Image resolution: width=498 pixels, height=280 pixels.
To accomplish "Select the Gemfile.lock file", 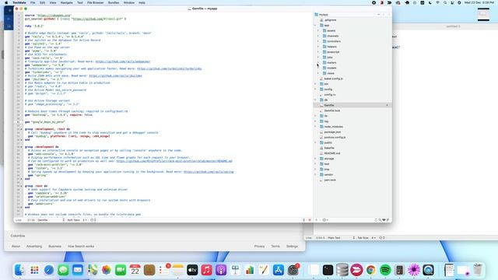I will click(332, 110).
